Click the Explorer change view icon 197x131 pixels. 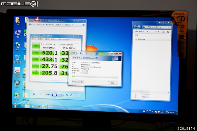[x=156, y=32]
